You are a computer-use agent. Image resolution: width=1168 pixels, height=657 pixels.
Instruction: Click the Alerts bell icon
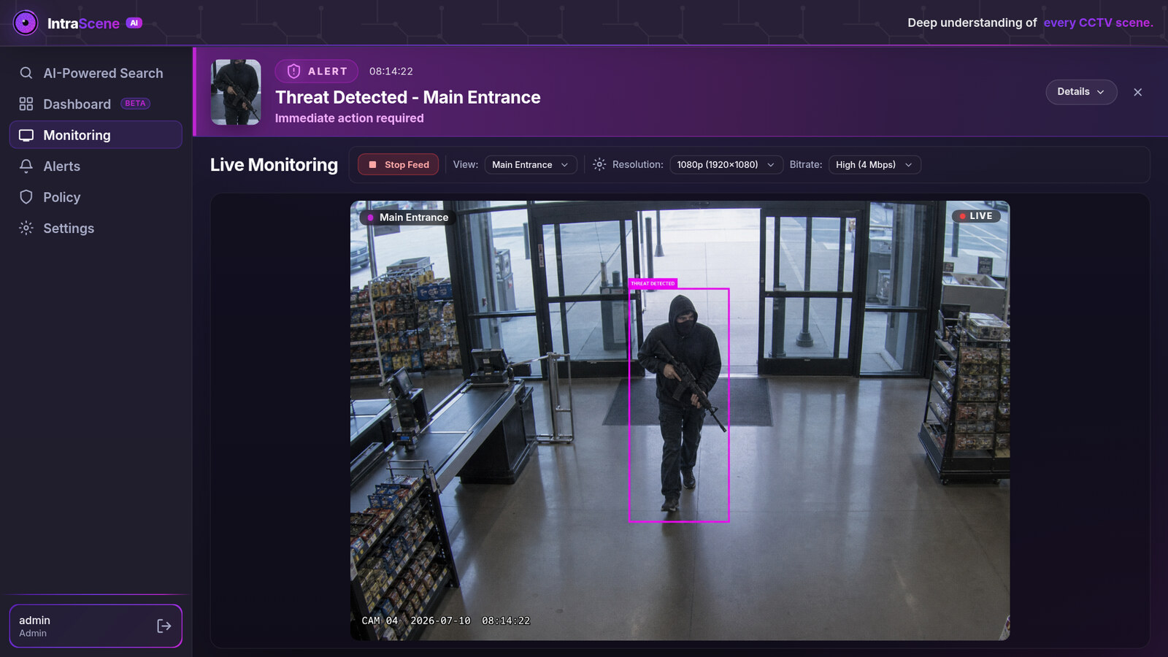pos(26,166)
